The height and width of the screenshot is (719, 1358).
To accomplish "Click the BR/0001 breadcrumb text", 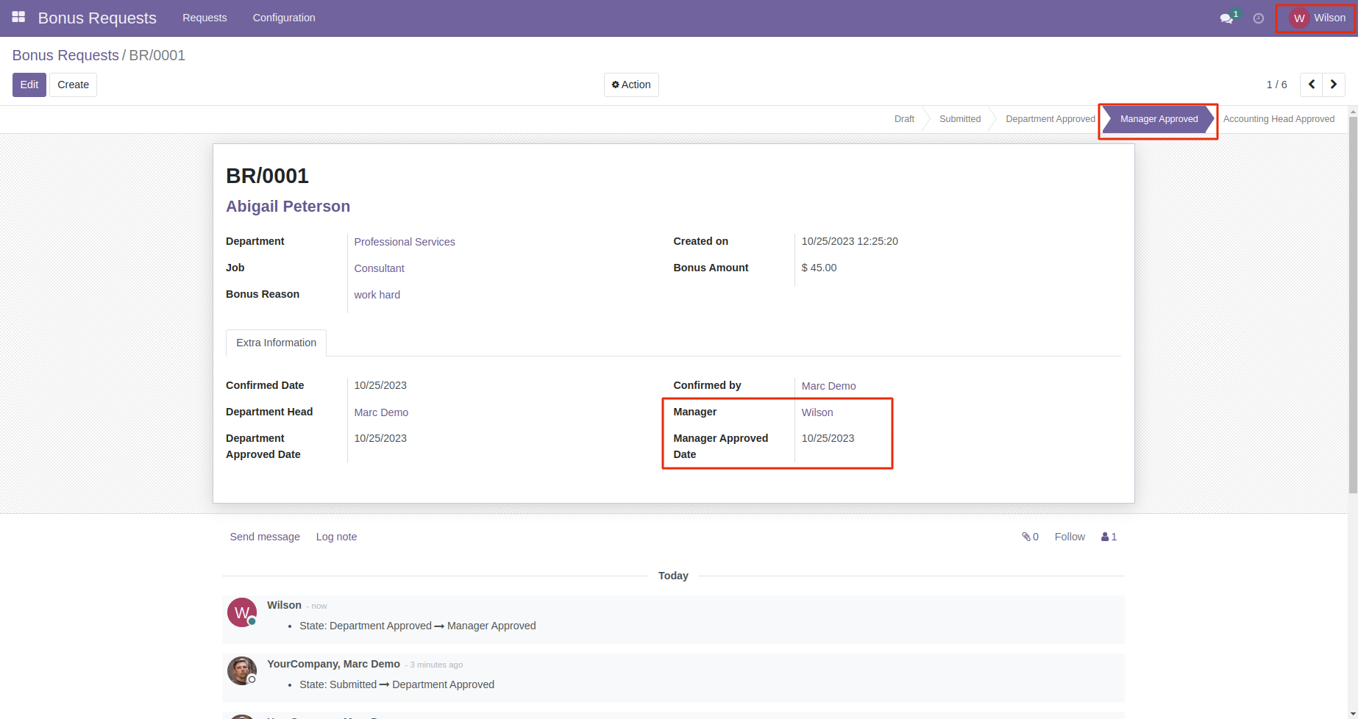I will tap(157, 55).
